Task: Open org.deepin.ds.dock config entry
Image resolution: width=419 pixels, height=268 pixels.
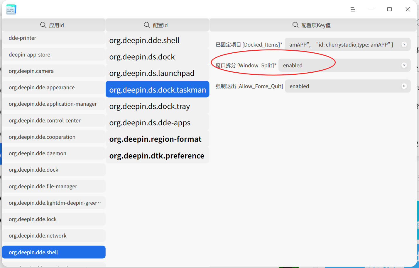Action: tap(158, 57)
